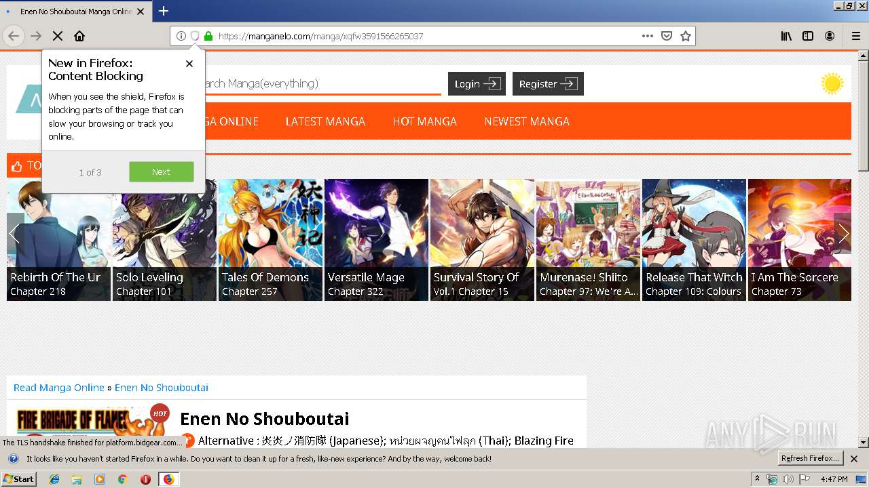
Task: Slide carousel forward with right arrow
Action: coord(843,234)
